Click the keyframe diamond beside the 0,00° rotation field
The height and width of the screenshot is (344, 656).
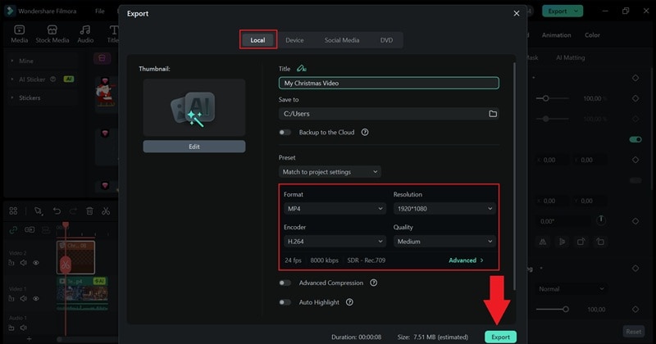click(635, 221)
